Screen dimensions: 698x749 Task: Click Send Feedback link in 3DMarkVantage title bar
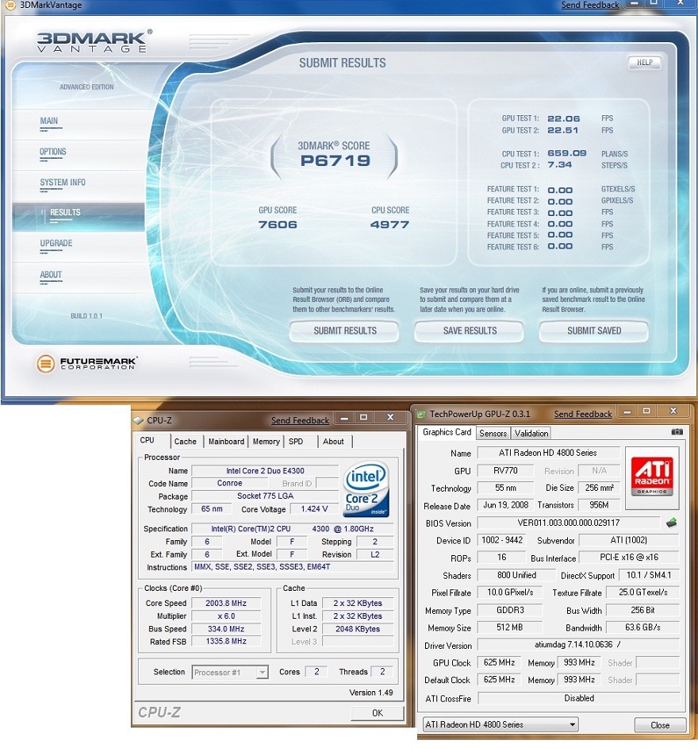(x=589, y=6)
